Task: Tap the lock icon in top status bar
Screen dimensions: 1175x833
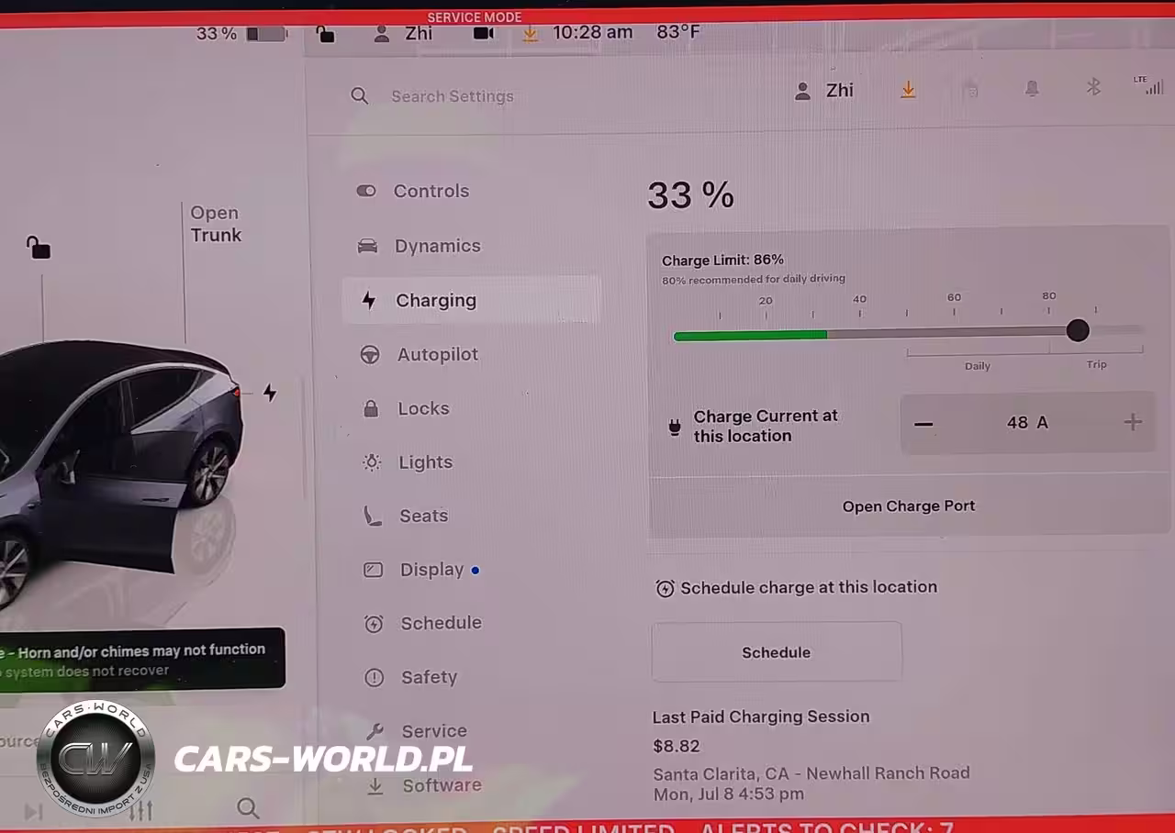Action: point(325,34)
